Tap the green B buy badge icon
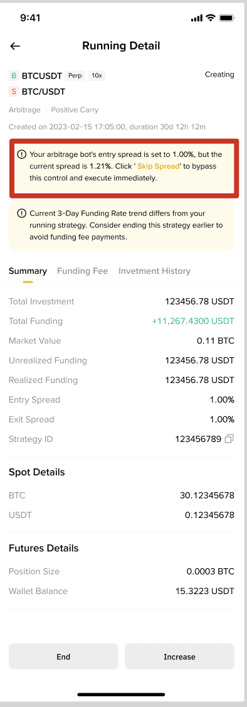Image resolution: width=247 pixels, height=707 pixels. tap(14, 75)
